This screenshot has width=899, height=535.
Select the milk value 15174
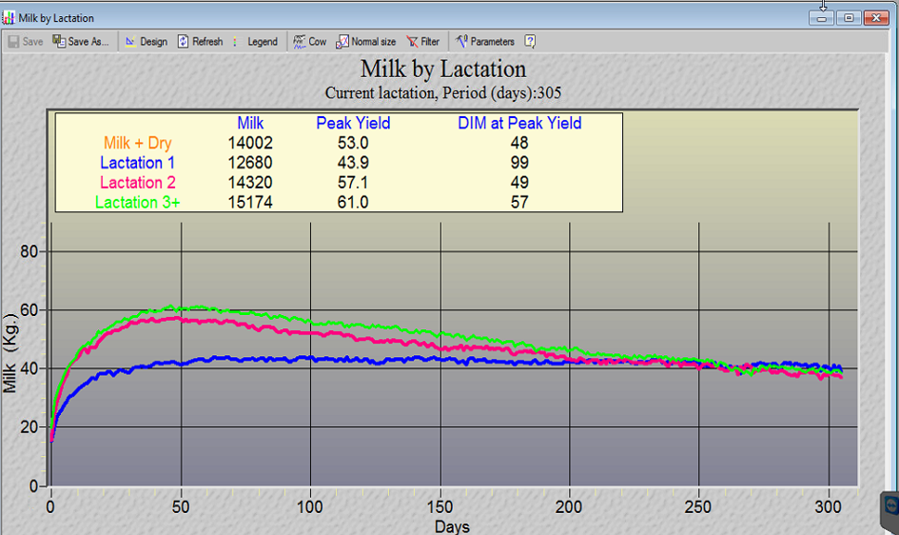250,203
